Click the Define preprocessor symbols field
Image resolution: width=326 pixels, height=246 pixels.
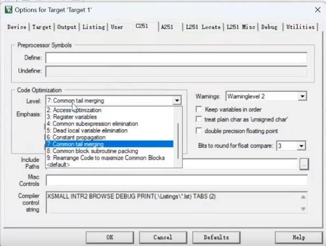[x=176, y=58]
